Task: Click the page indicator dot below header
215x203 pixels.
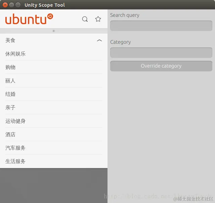Action: [54, 31]
